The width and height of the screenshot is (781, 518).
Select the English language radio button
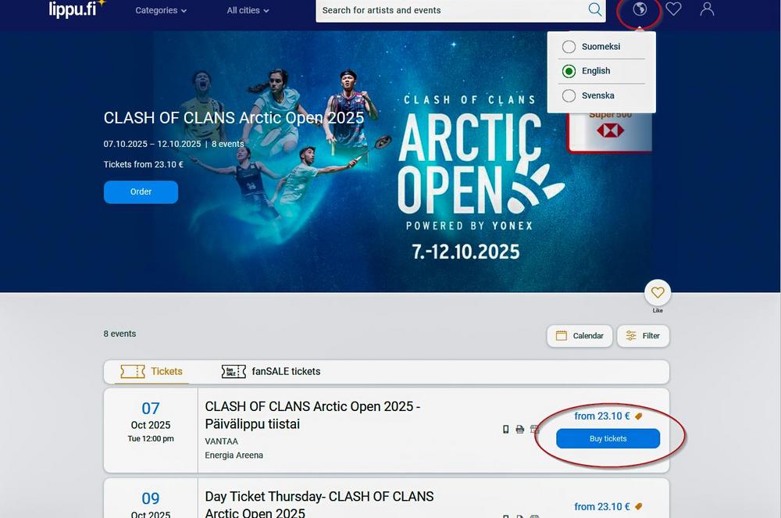pos(569,71)
